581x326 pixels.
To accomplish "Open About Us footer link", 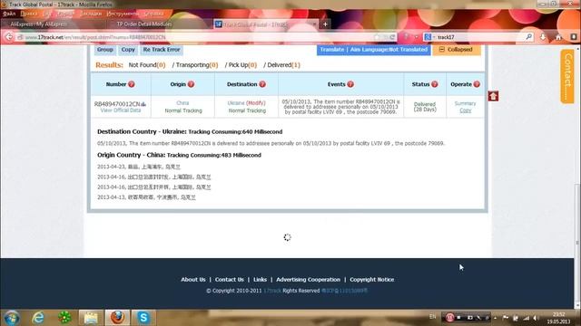I will (193, 280).
